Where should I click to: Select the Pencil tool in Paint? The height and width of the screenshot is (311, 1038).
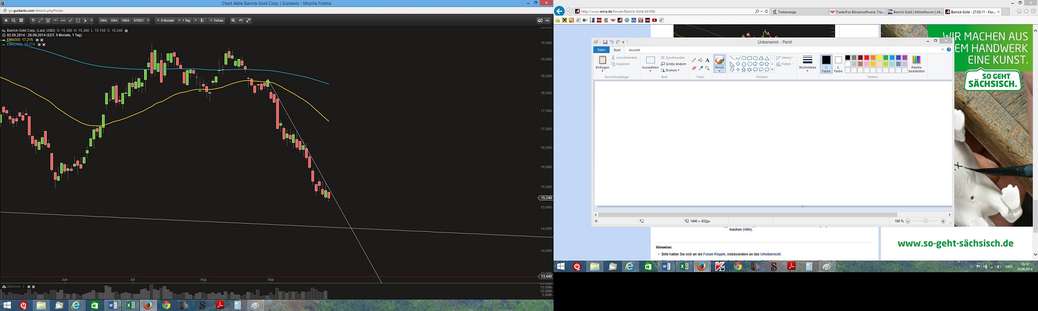[694, 60]
